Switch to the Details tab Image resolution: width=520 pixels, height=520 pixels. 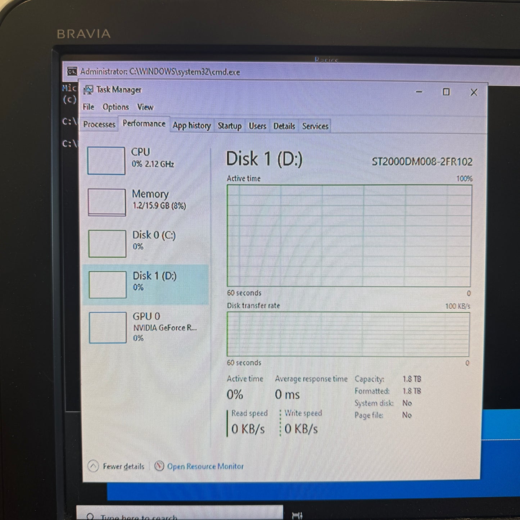[284, 126]
